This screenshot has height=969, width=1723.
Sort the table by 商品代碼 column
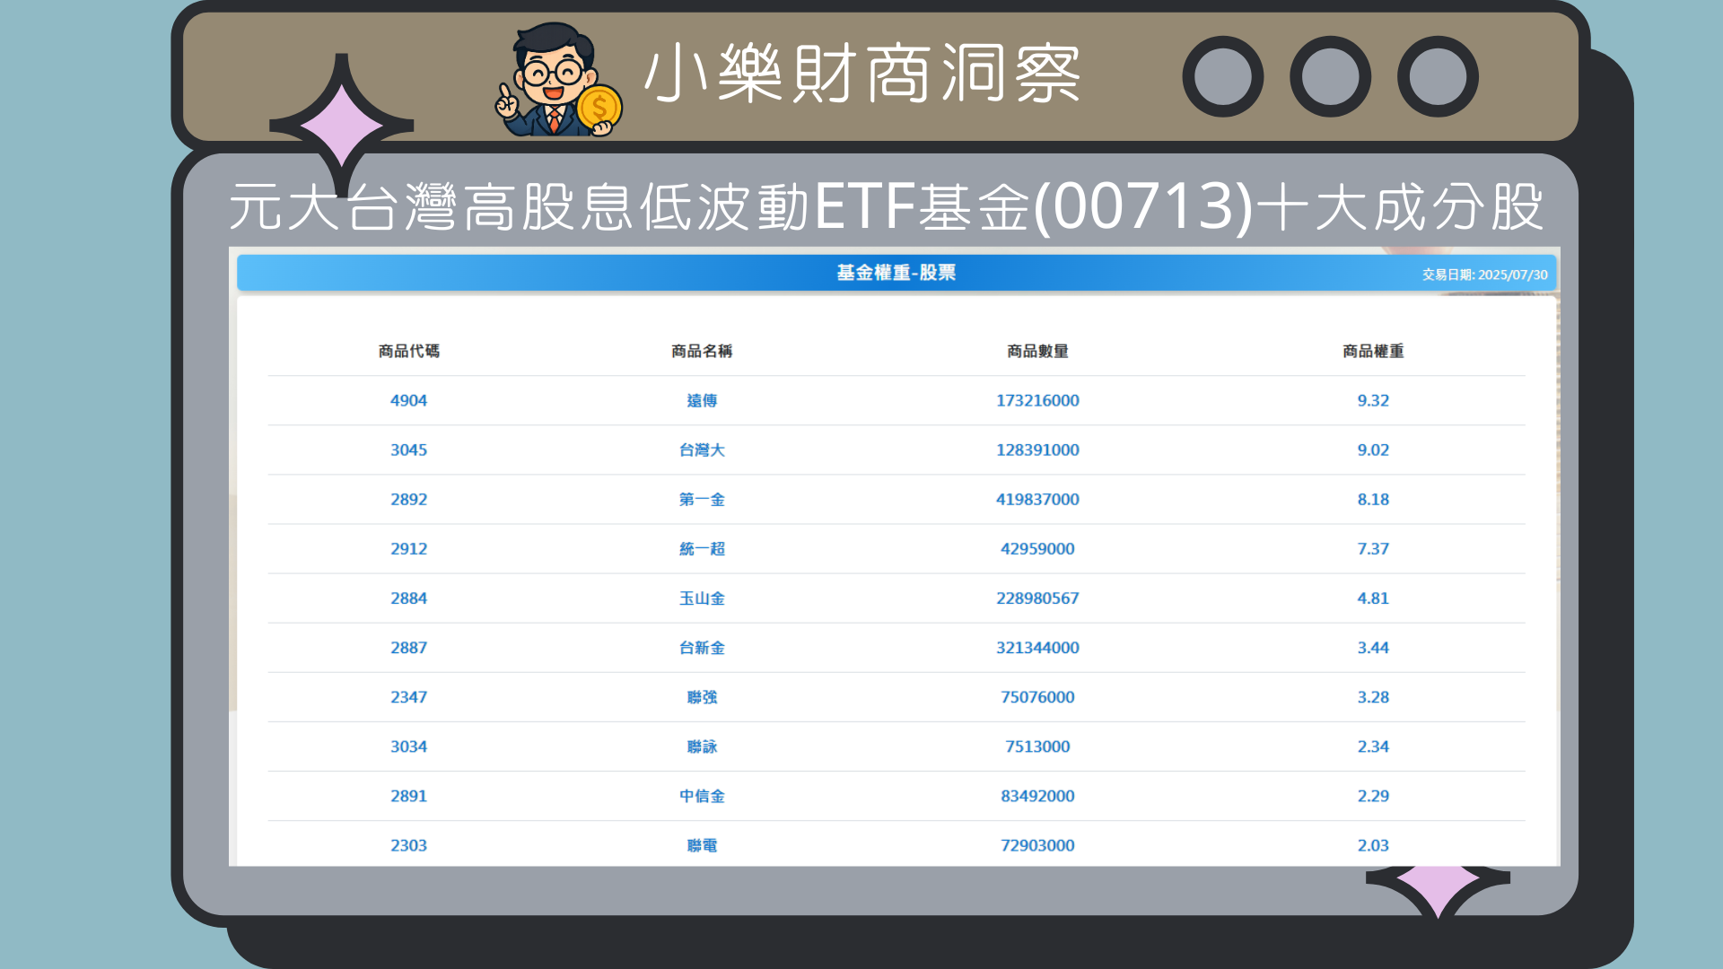point(409,351)
